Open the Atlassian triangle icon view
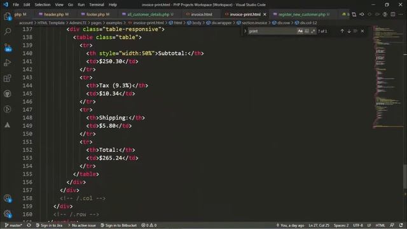 tap(7, 125)
